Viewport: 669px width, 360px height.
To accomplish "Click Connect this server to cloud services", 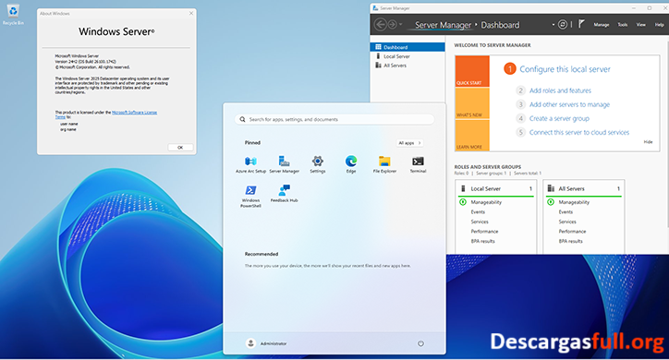I will 579,132.
